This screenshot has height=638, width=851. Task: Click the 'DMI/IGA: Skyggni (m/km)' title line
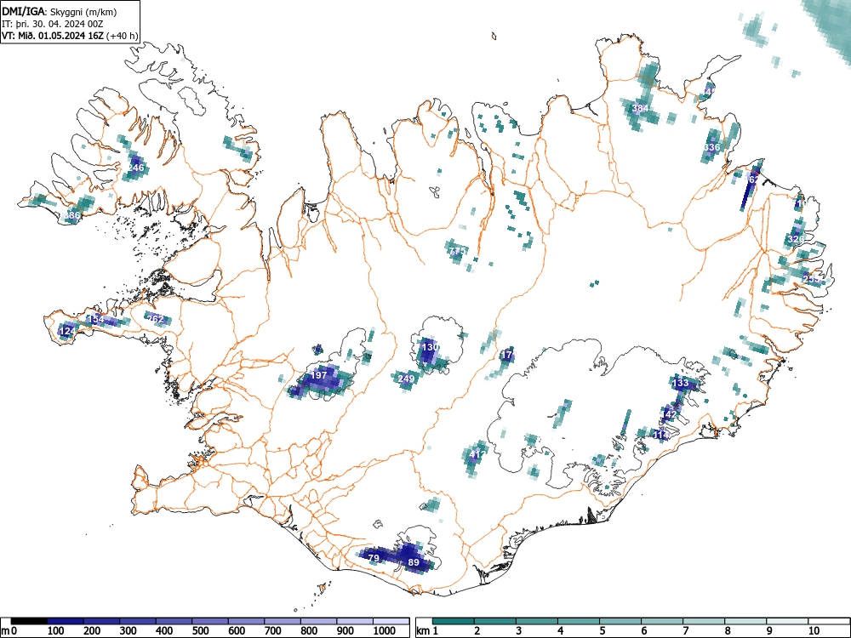click(60, 11)
